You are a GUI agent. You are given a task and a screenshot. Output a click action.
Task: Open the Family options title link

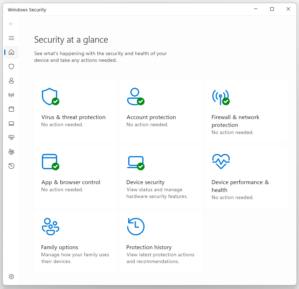click(x=60, y=247)
